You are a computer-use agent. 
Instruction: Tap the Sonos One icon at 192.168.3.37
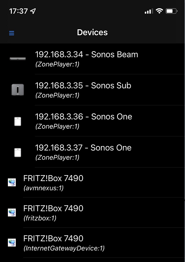pos(18,152)
